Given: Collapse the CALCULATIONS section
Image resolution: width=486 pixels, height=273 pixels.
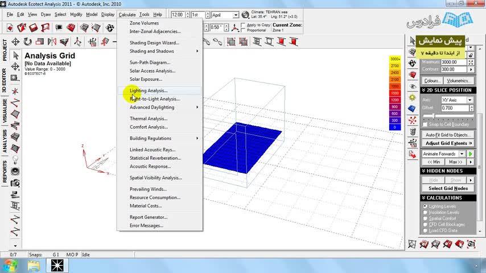Looking at the screenshot, I should point(448,198).
